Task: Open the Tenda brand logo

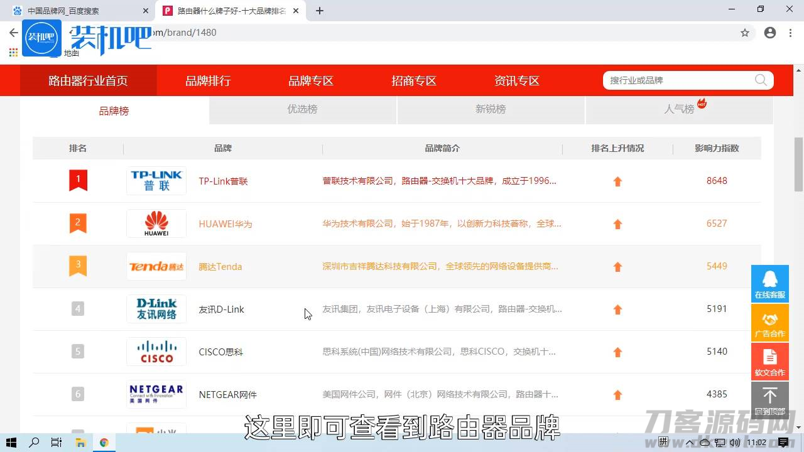Action: click(x=156, y=266)
